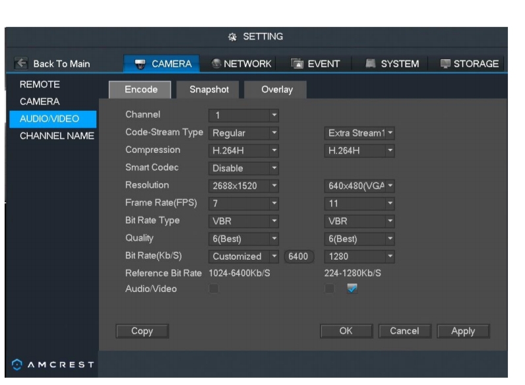This screenshot has width=525, height=385.
Task: Click the Copy button
Action: 142,331
